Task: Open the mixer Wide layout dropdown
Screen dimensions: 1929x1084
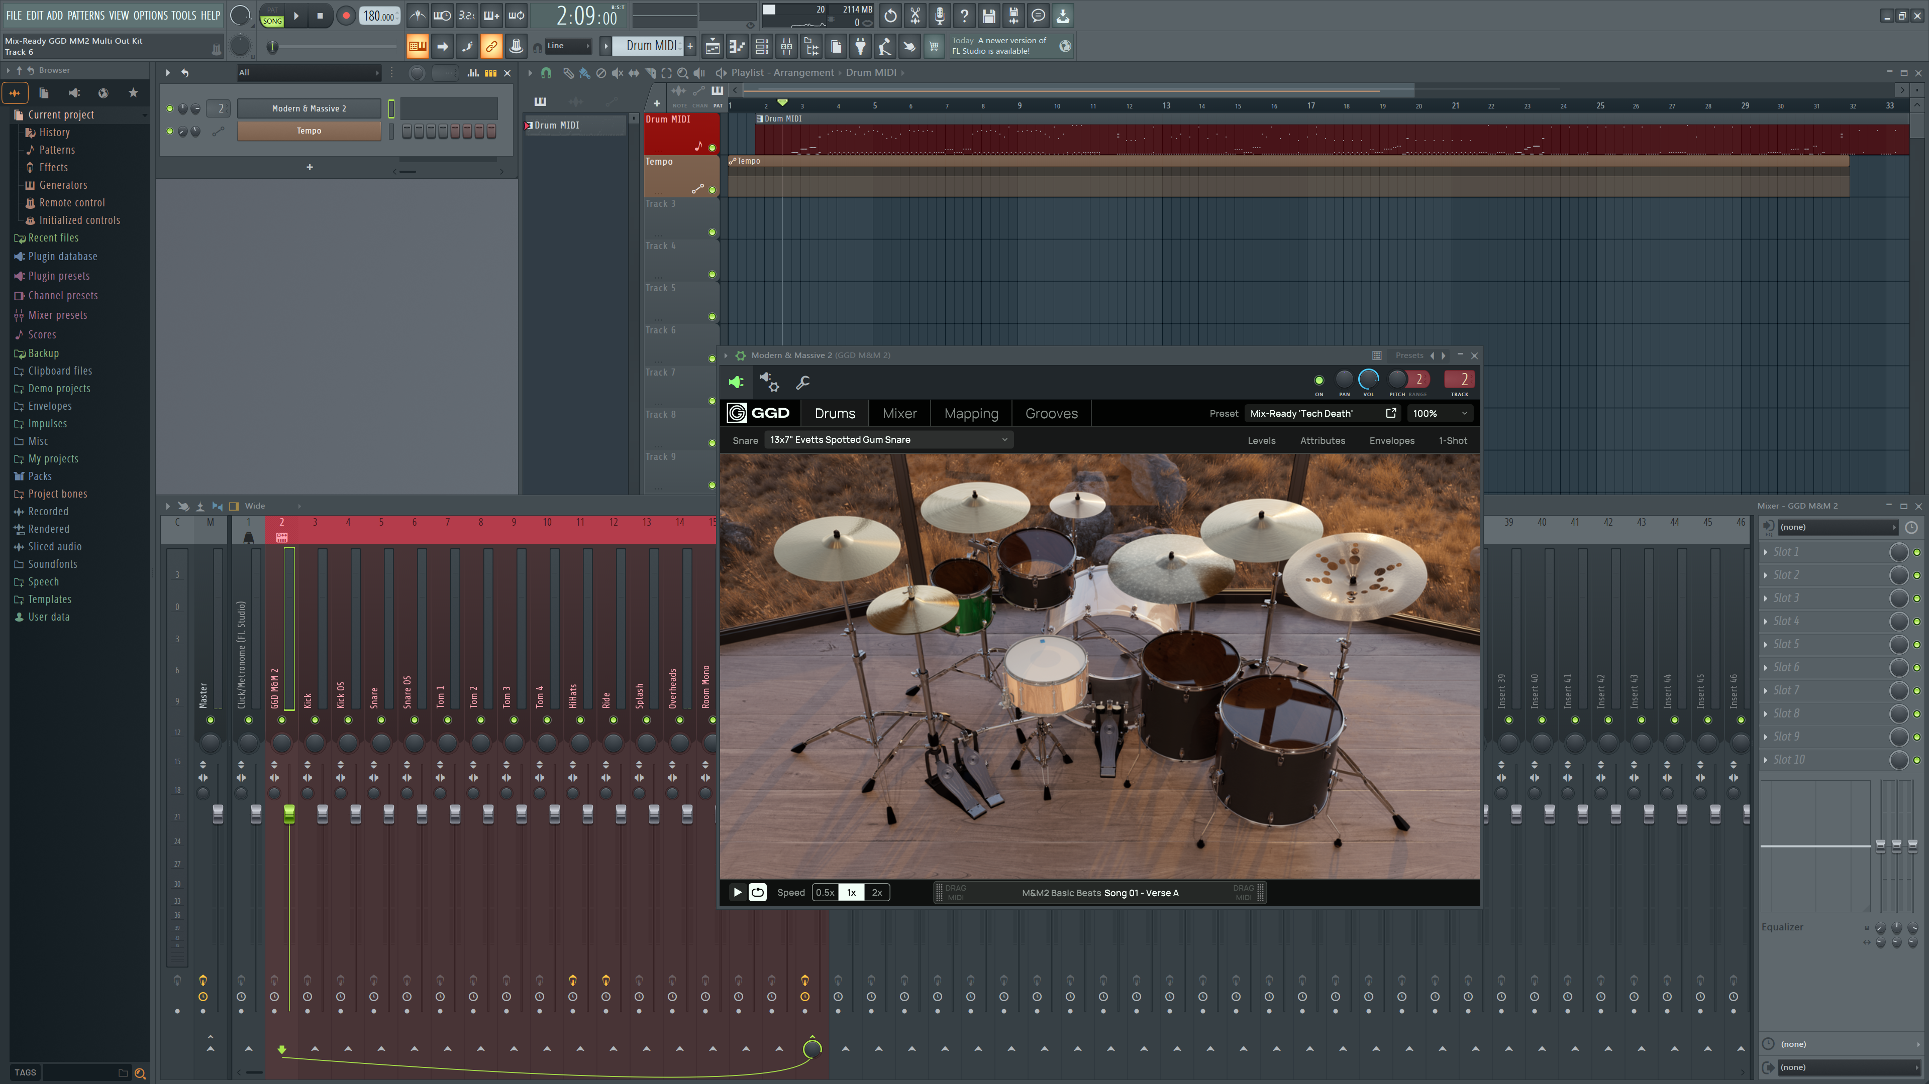Action: 272,506
